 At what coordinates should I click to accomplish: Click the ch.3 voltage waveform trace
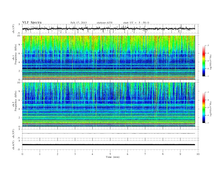[x=108, y=133]
